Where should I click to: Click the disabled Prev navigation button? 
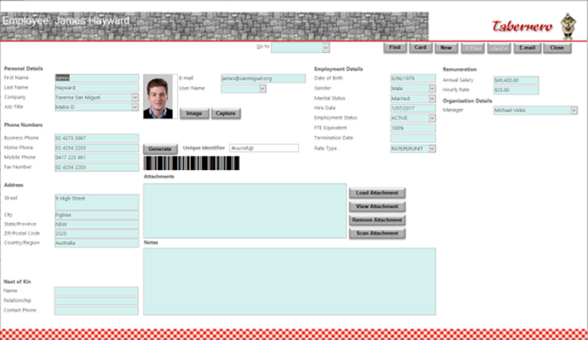point(472,48)
